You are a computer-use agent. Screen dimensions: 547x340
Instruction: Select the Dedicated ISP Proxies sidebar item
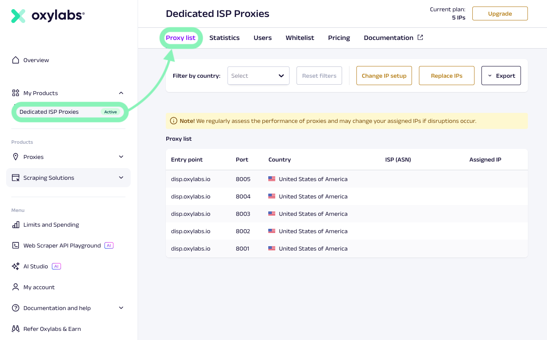(49, 112)
